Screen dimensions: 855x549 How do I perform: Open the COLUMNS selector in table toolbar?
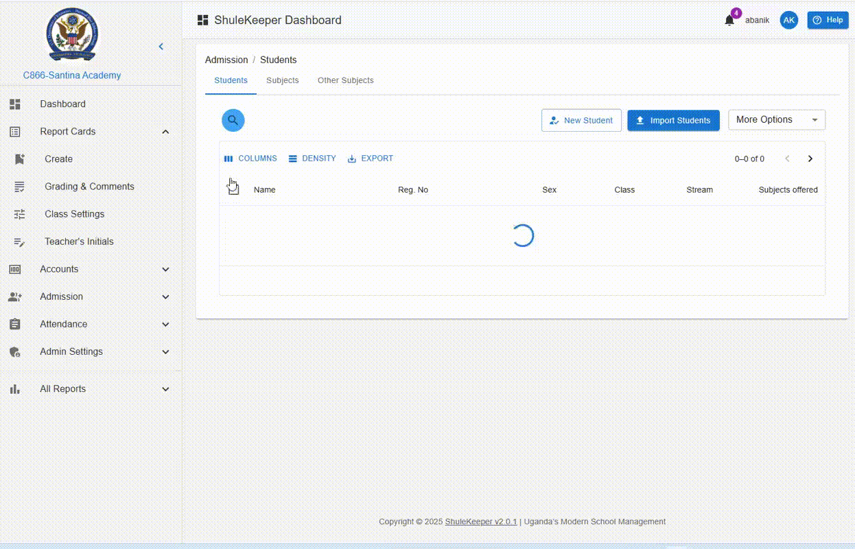tap(250, 159)
